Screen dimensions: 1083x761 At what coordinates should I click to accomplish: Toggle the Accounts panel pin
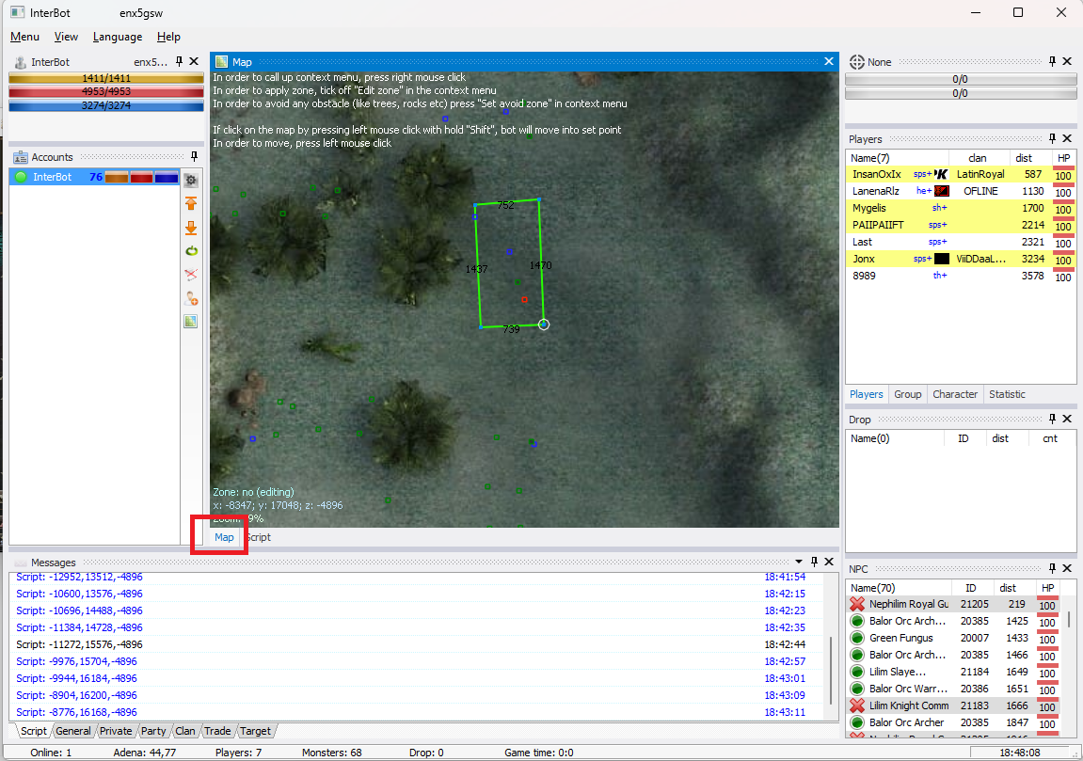194,157
